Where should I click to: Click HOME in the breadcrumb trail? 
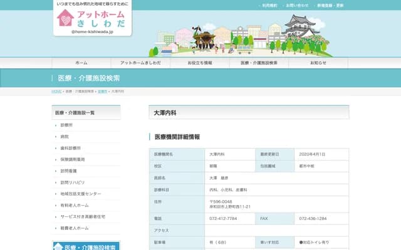pos(56,91)
